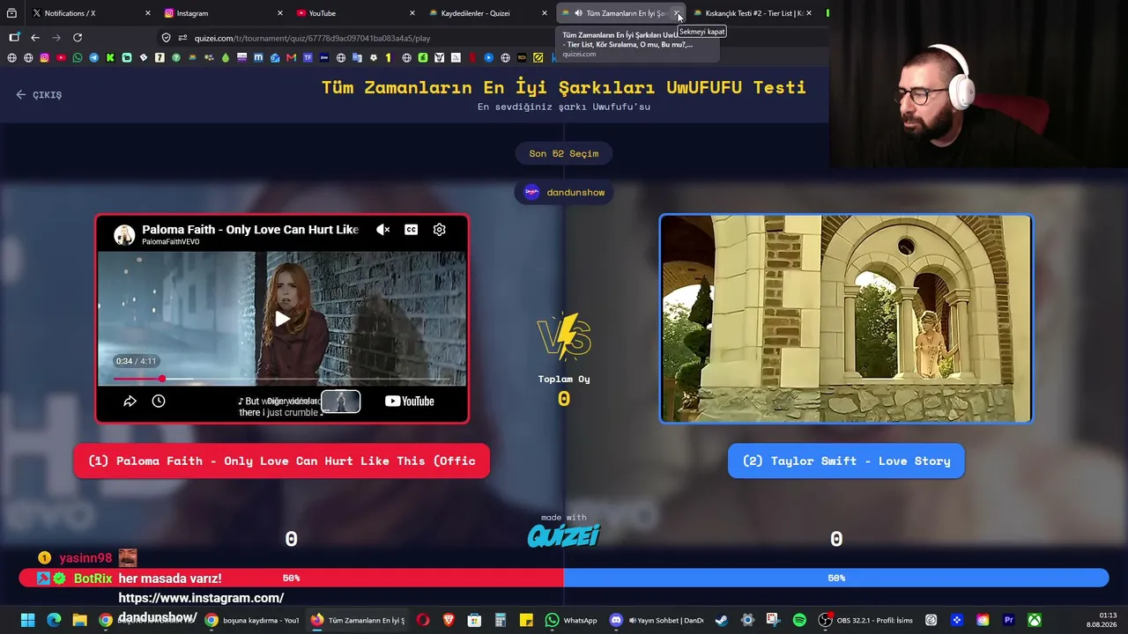1128x634 pixels.
Task: Select the Taylor Swift Love Story video thumbnail
Action: coord(846,319)
